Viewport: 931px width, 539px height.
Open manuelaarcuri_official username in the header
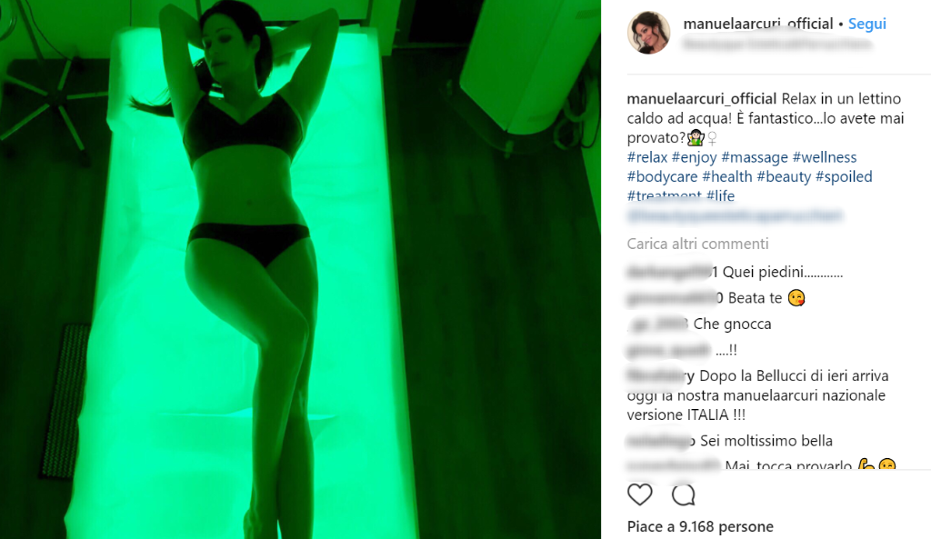click(758, 24)
